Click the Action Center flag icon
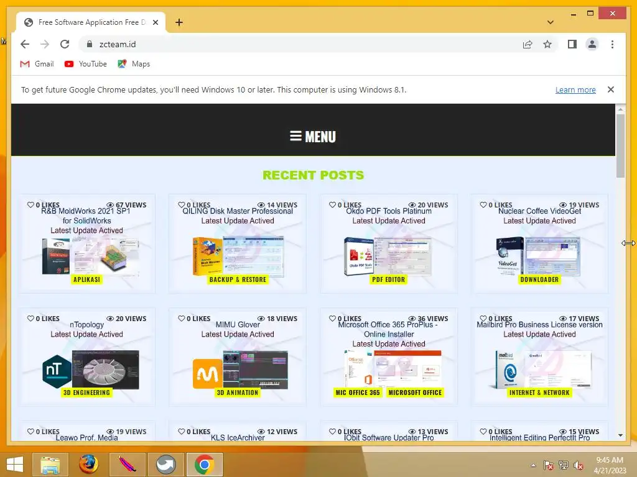The image size is (637, 477). [x=548, y=465]
